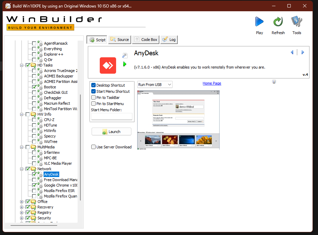Open the Code Box tab
Screen dimensions: 318x235
click(x=146, y=40)
